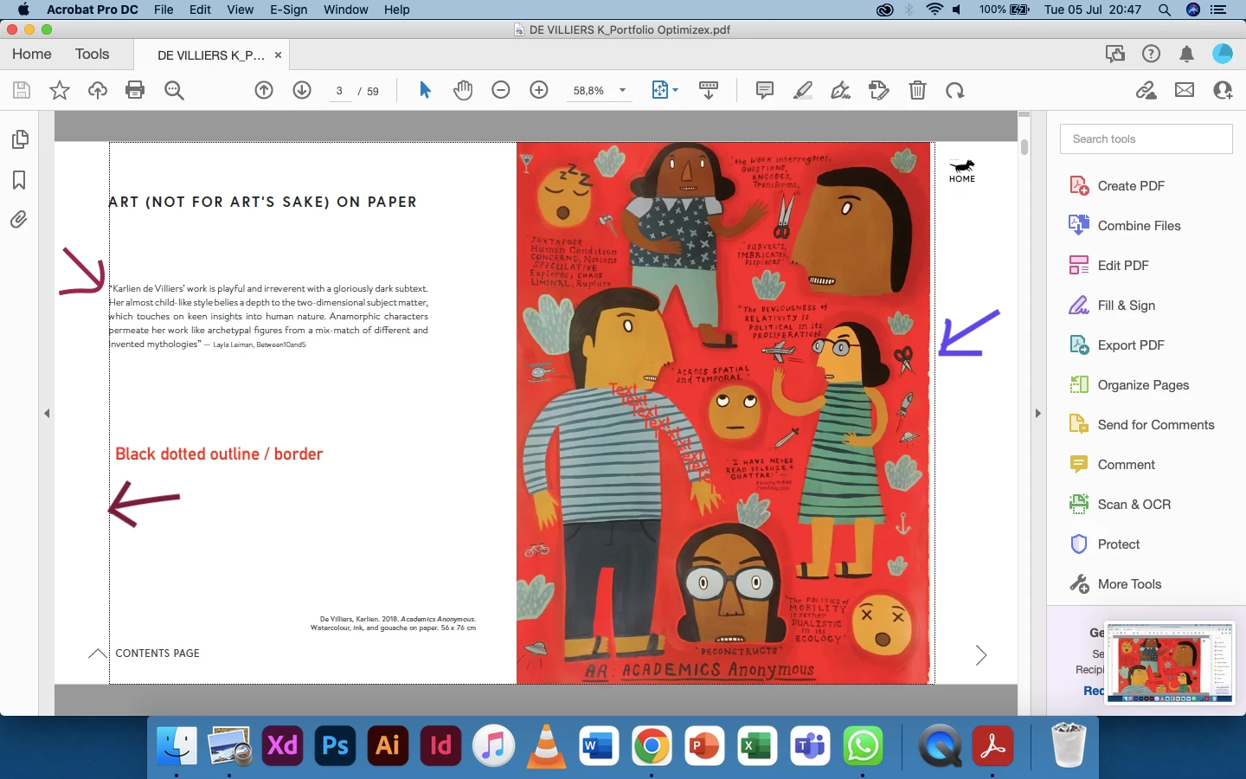Screen dimensions: 1246x779
Task: Close the DE VILLIERS K_P document tab
Action: click(x=278, y=55)
